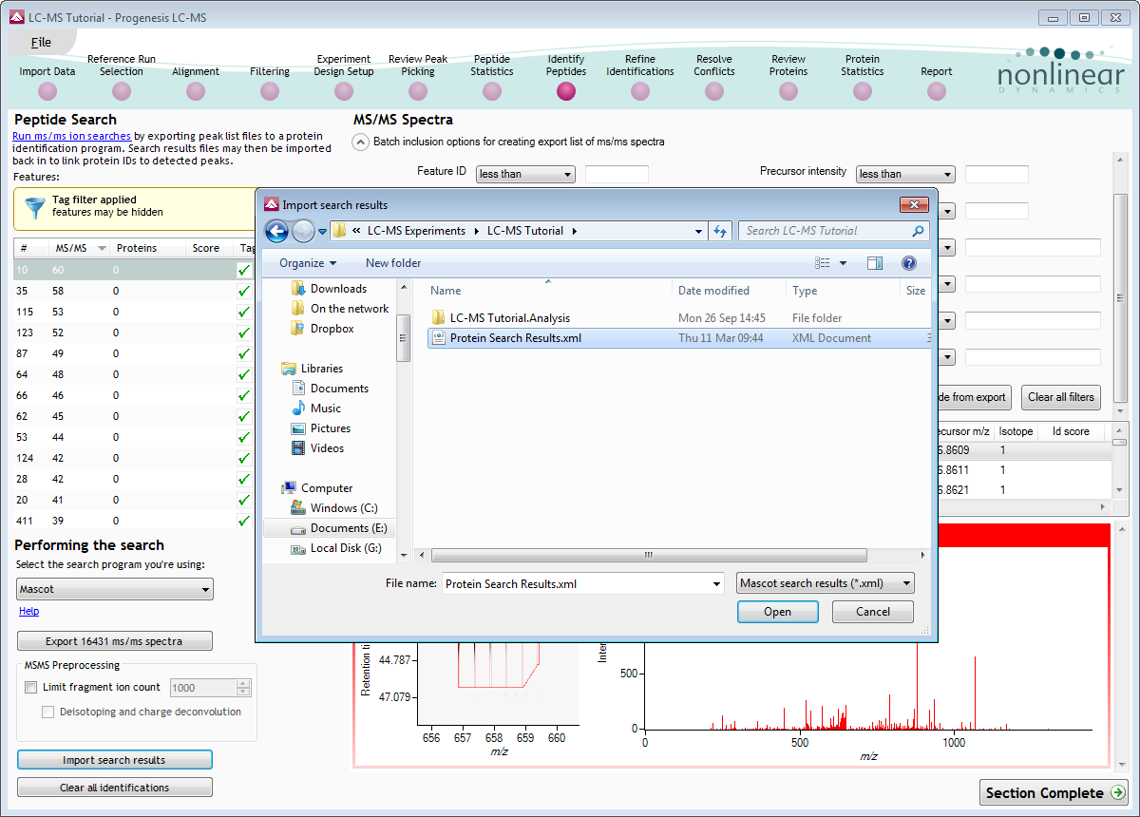Open the File name dropdown arrow
This screenshot has width=1140, height=817.
click(x=716, y=584)
